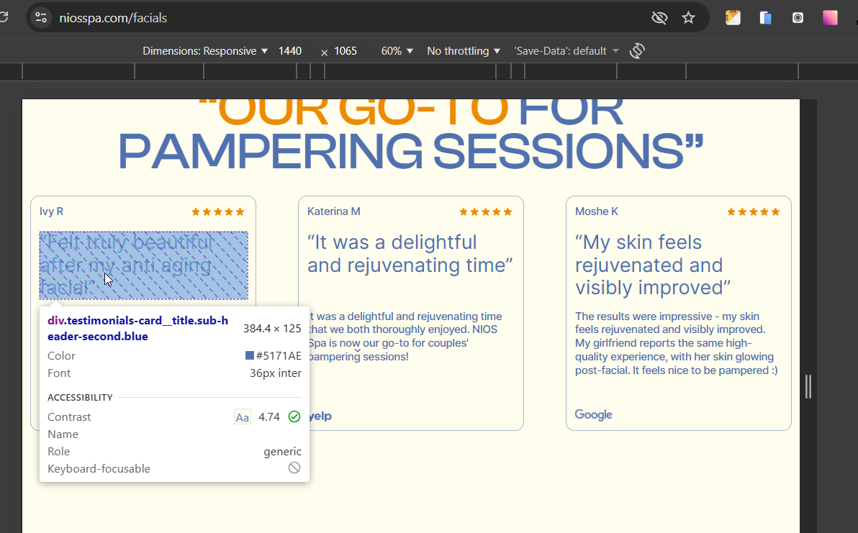Image resolution: width=858 pixels, height=533 pixels.
Task: Open the pink gradient extension icon
Action: coord(830,18)
